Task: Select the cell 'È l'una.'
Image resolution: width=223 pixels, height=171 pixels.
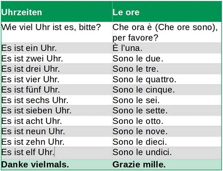Action: pyautogui.click(x=167, y=48)
